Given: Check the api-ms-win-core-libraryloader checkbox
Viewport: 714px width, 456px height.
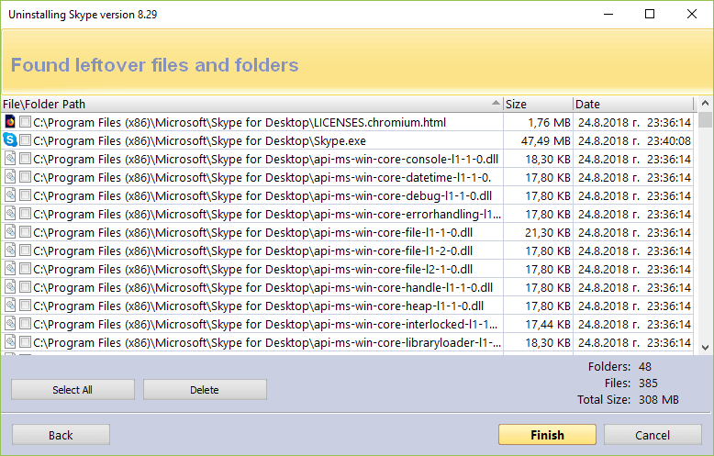Looking at the screenshot, I should click(x=25, y=342).
